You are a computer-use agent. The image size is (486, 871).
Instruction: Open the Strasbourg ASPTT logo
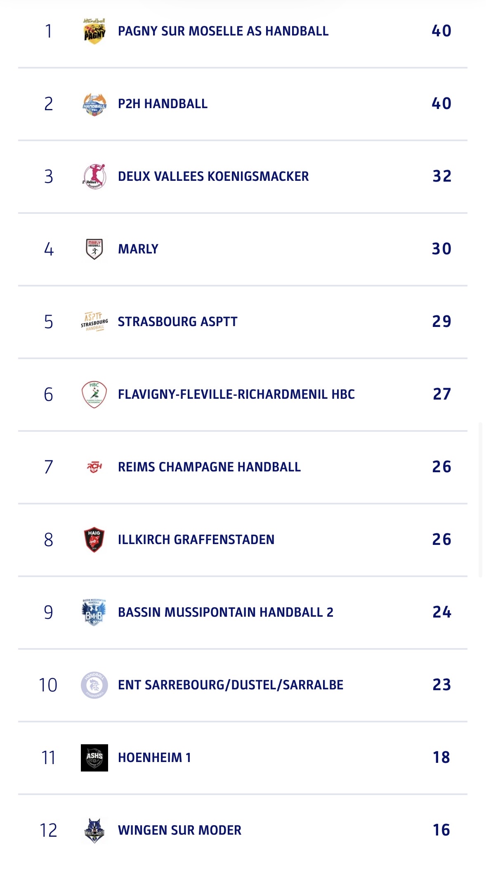point(94,322)
